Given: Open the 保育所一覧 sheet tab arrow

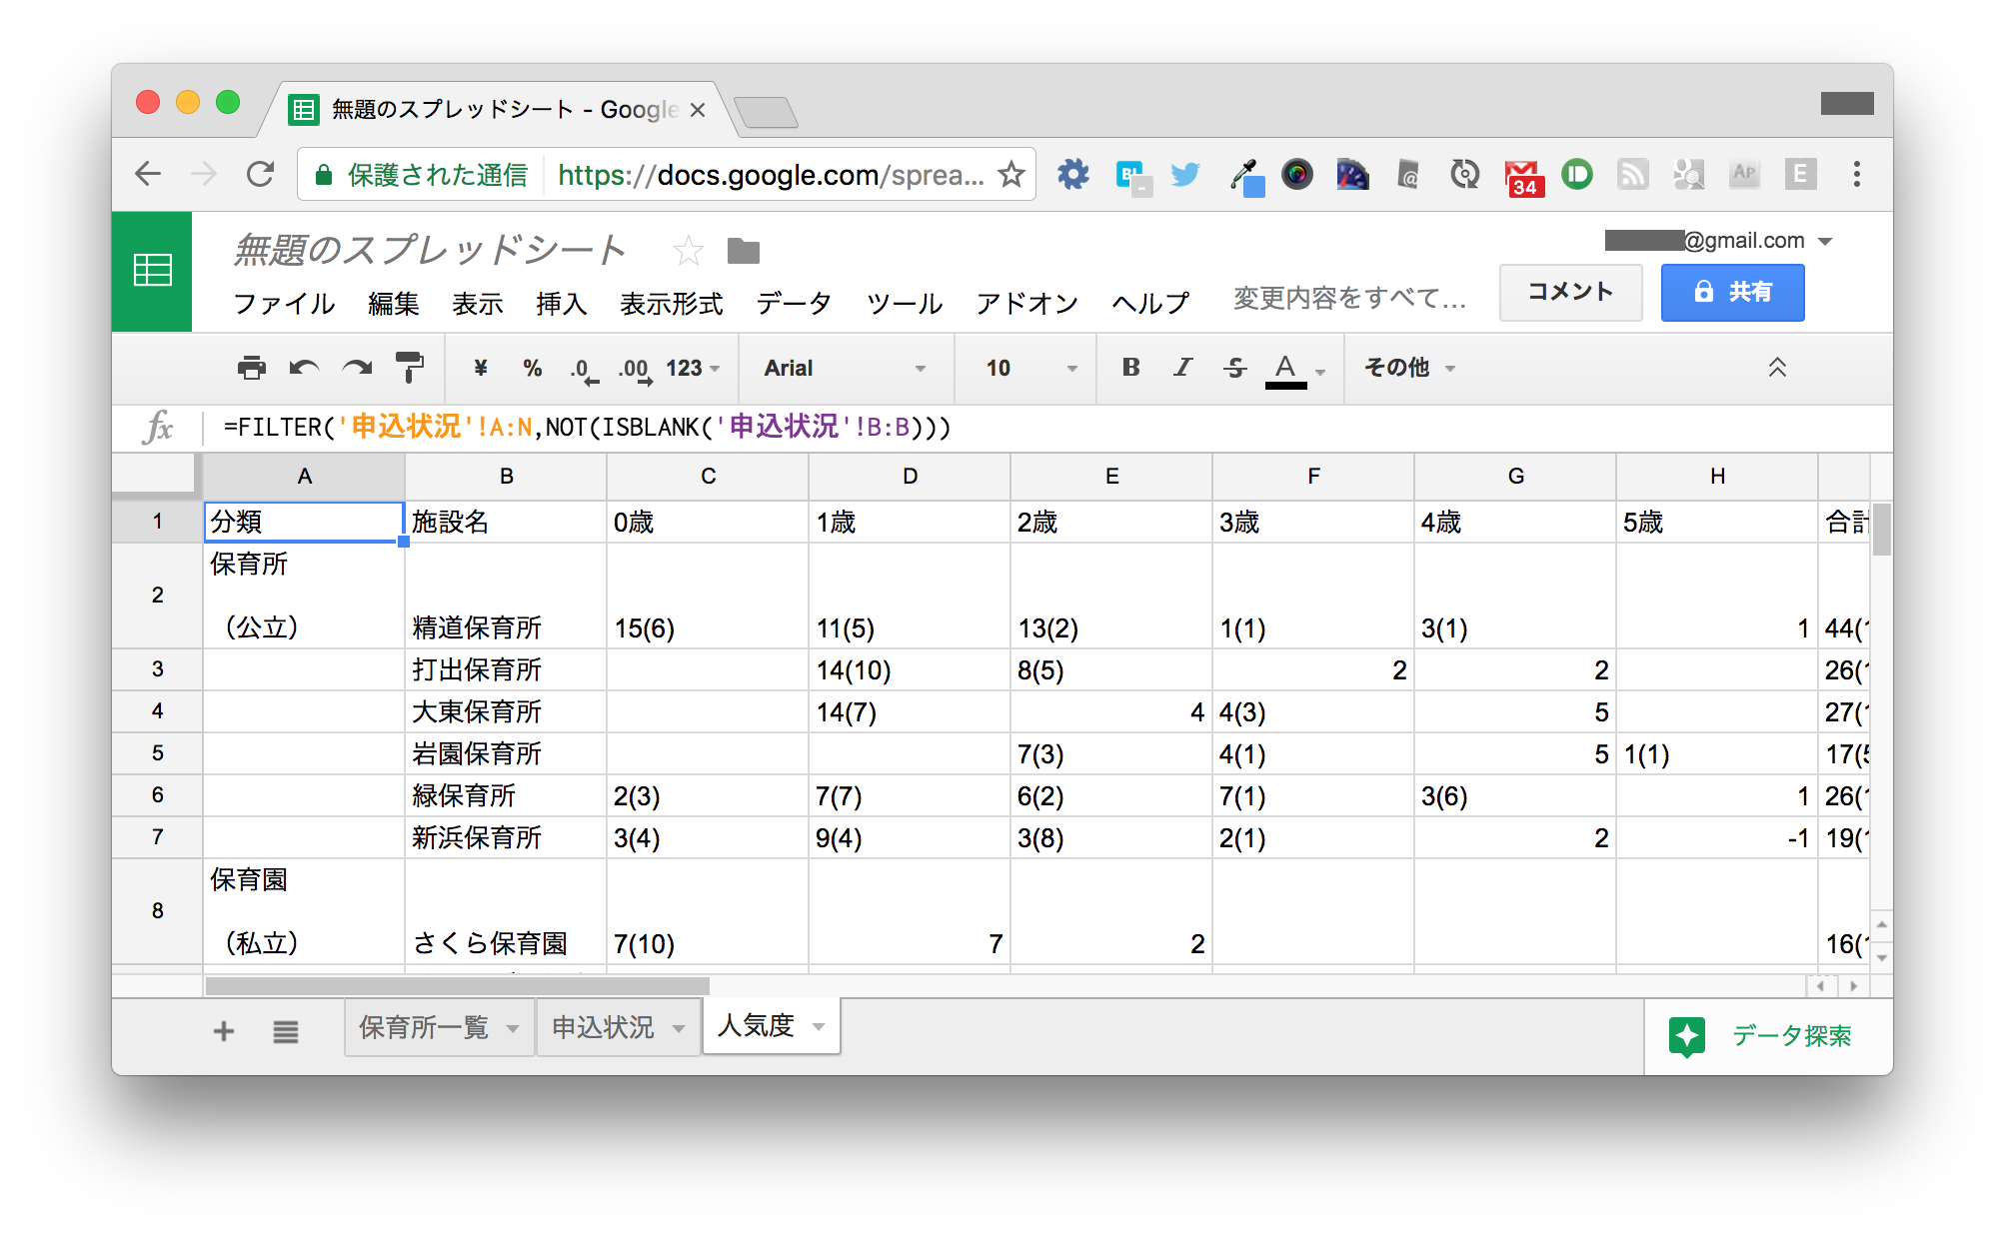Looking at the screenshot, I should coord(513,1028).
